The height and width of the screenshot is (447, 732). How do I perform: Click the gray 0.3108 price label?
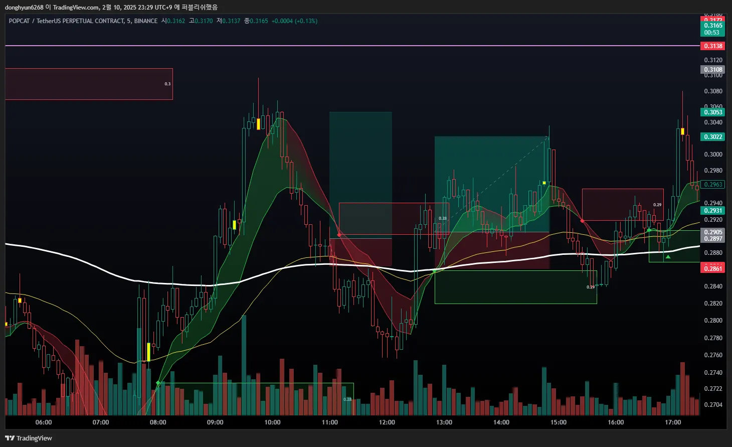(x=712, y=70)
